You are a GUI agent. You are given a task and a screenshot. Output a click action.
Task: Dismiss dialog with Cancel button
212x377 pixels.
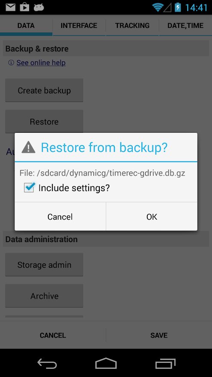tap(60, 217)
